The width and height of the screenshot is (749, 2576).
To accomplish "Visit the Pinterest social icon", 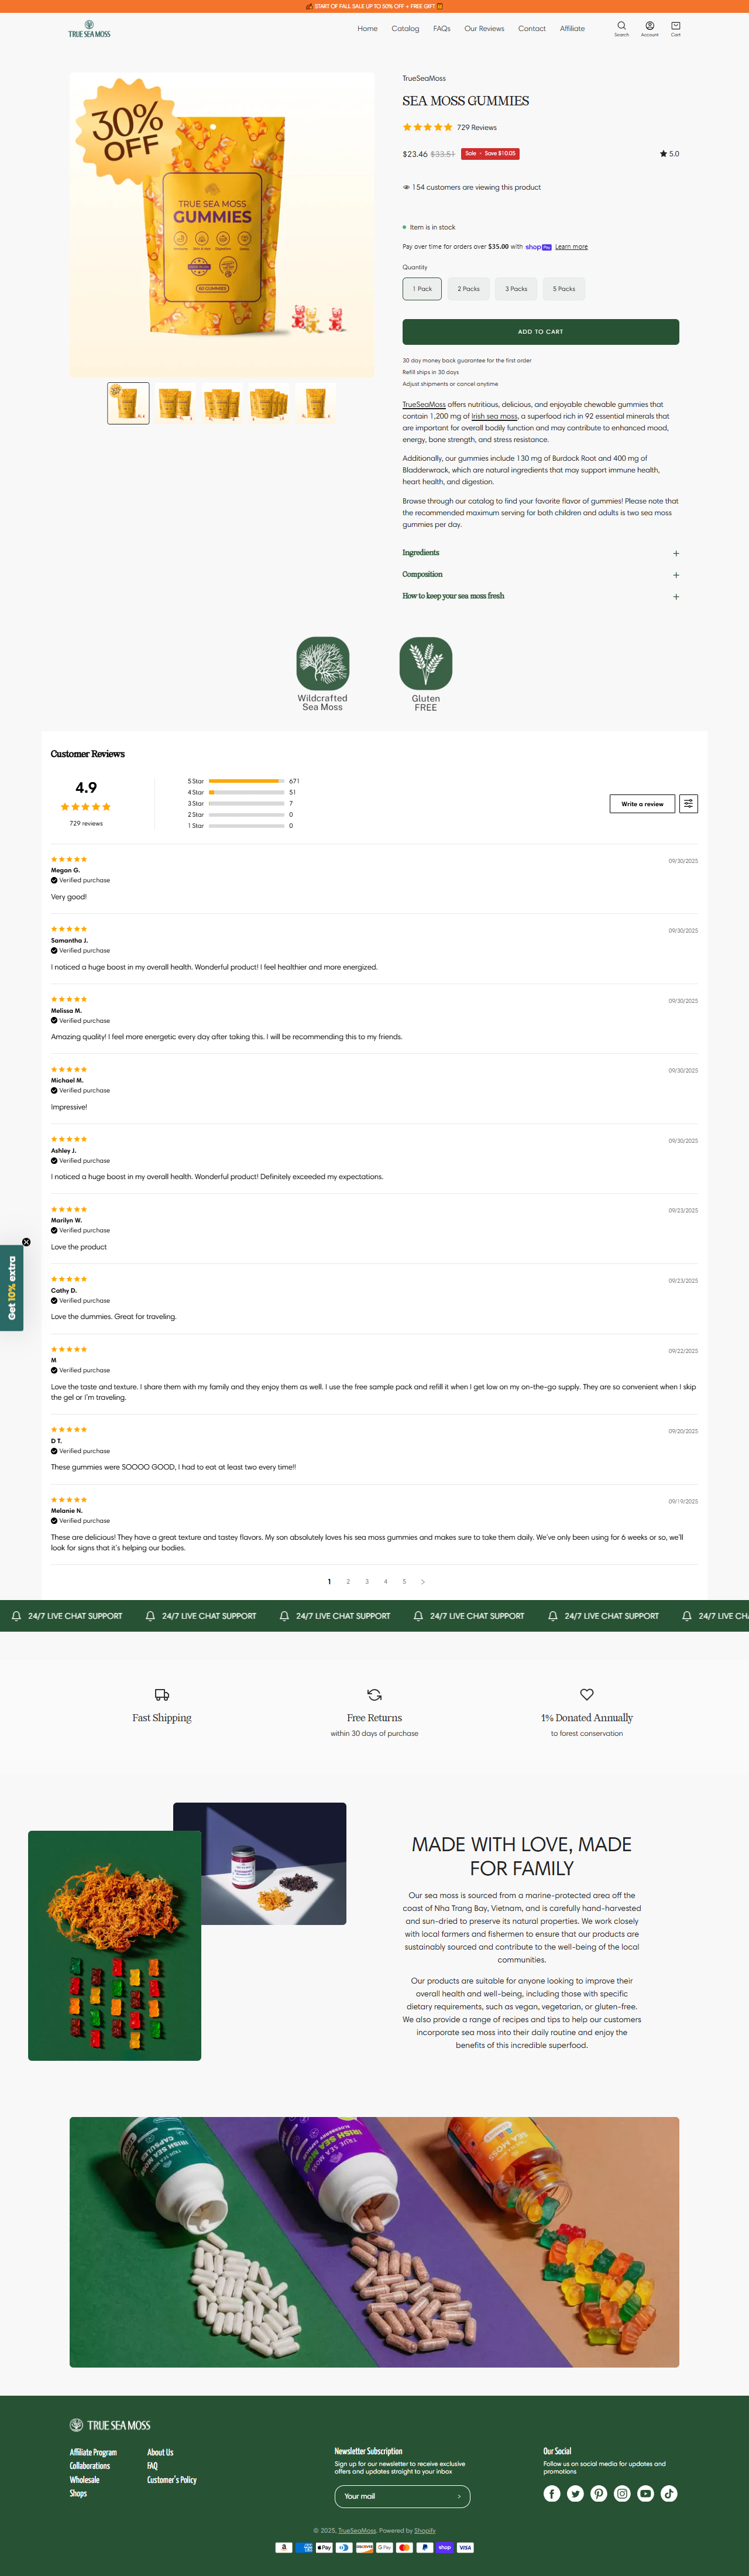I will coord(599,2493).
